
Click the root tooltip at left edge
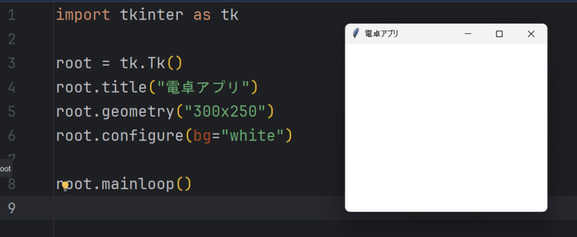pos(6,168)
